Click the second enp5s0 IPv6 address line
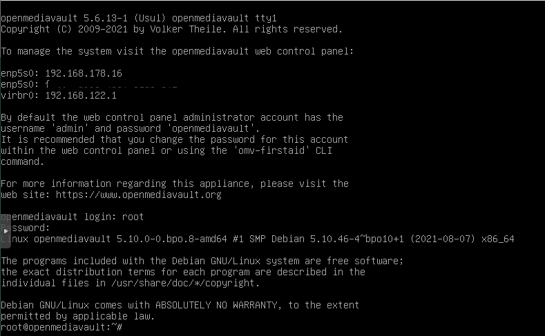This screenshot has height=336, width=545. tap(89, 84)
